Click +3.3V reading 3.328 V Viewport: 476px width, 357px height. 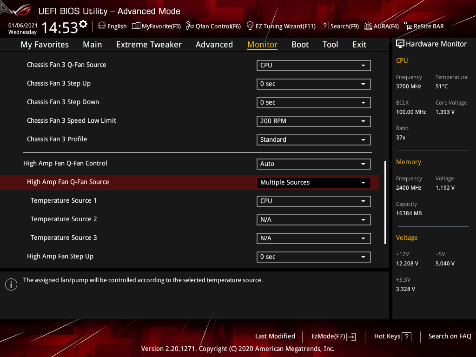(405, 289)
